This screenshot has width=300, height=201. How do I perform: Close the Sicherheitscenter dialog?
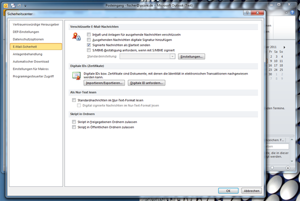coord(257,12)
